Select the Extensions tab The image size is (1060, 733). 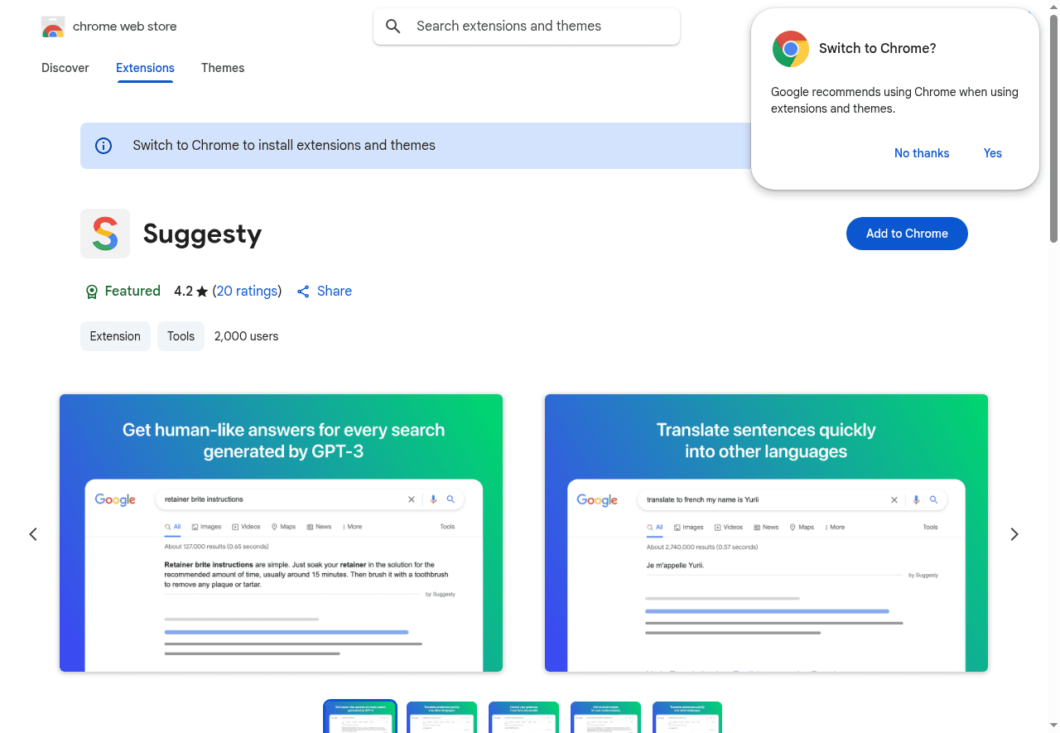tap(145, 68)
